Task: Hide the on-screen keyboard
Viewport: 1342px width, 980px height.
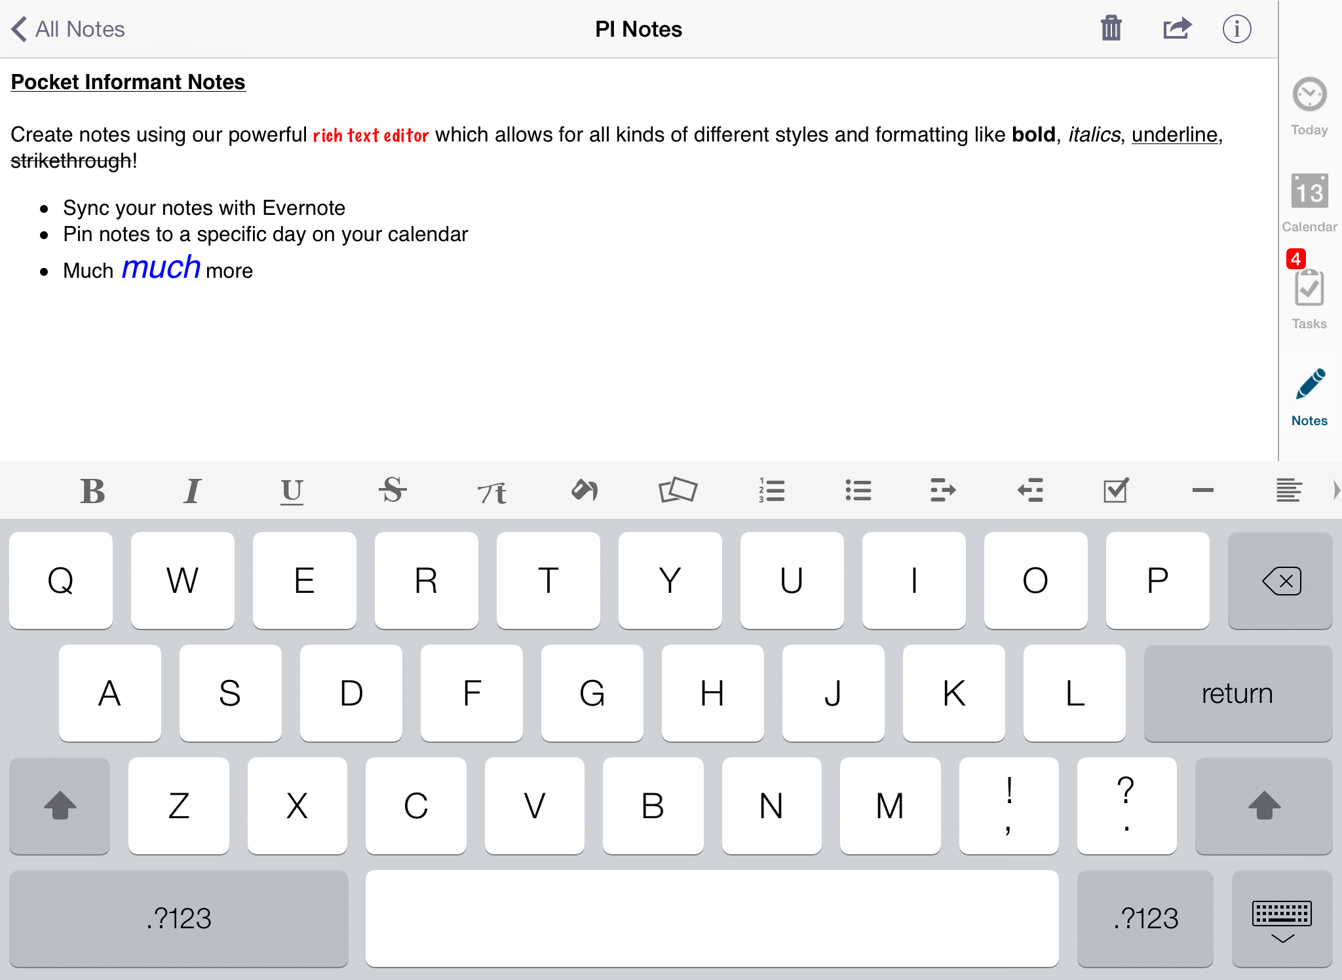Action: point(1282,920)
